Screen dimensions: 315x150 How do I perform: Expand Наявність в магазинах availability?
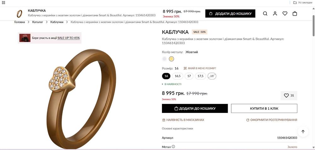(183, 120)
